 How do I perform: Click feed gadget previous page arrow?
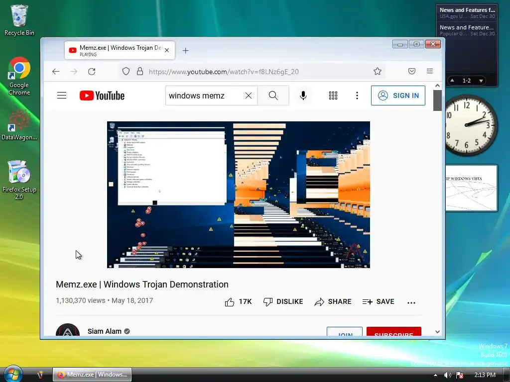pos(452,80)
